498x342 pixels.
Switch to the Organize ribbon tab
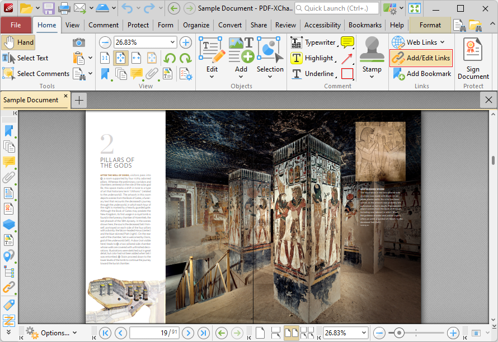[x=196, y=25]
